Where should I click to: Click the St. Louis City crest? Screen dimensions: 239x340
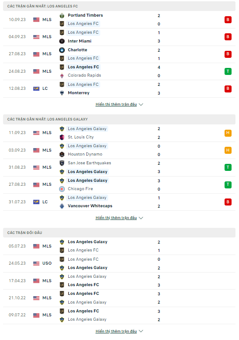coord(62,137)
